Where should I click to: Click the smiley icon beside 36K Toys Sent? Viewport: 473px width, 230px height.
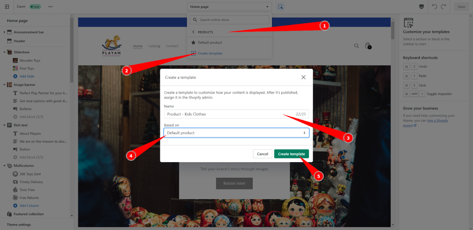tap(15, 174)
